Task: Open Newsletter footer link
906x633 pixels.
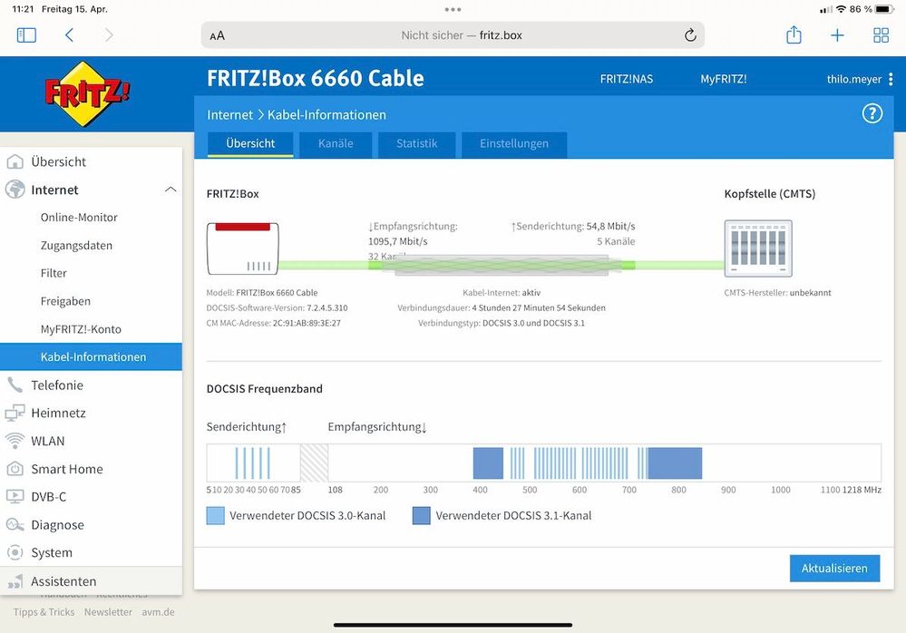Action: click(x=108, y=611)
